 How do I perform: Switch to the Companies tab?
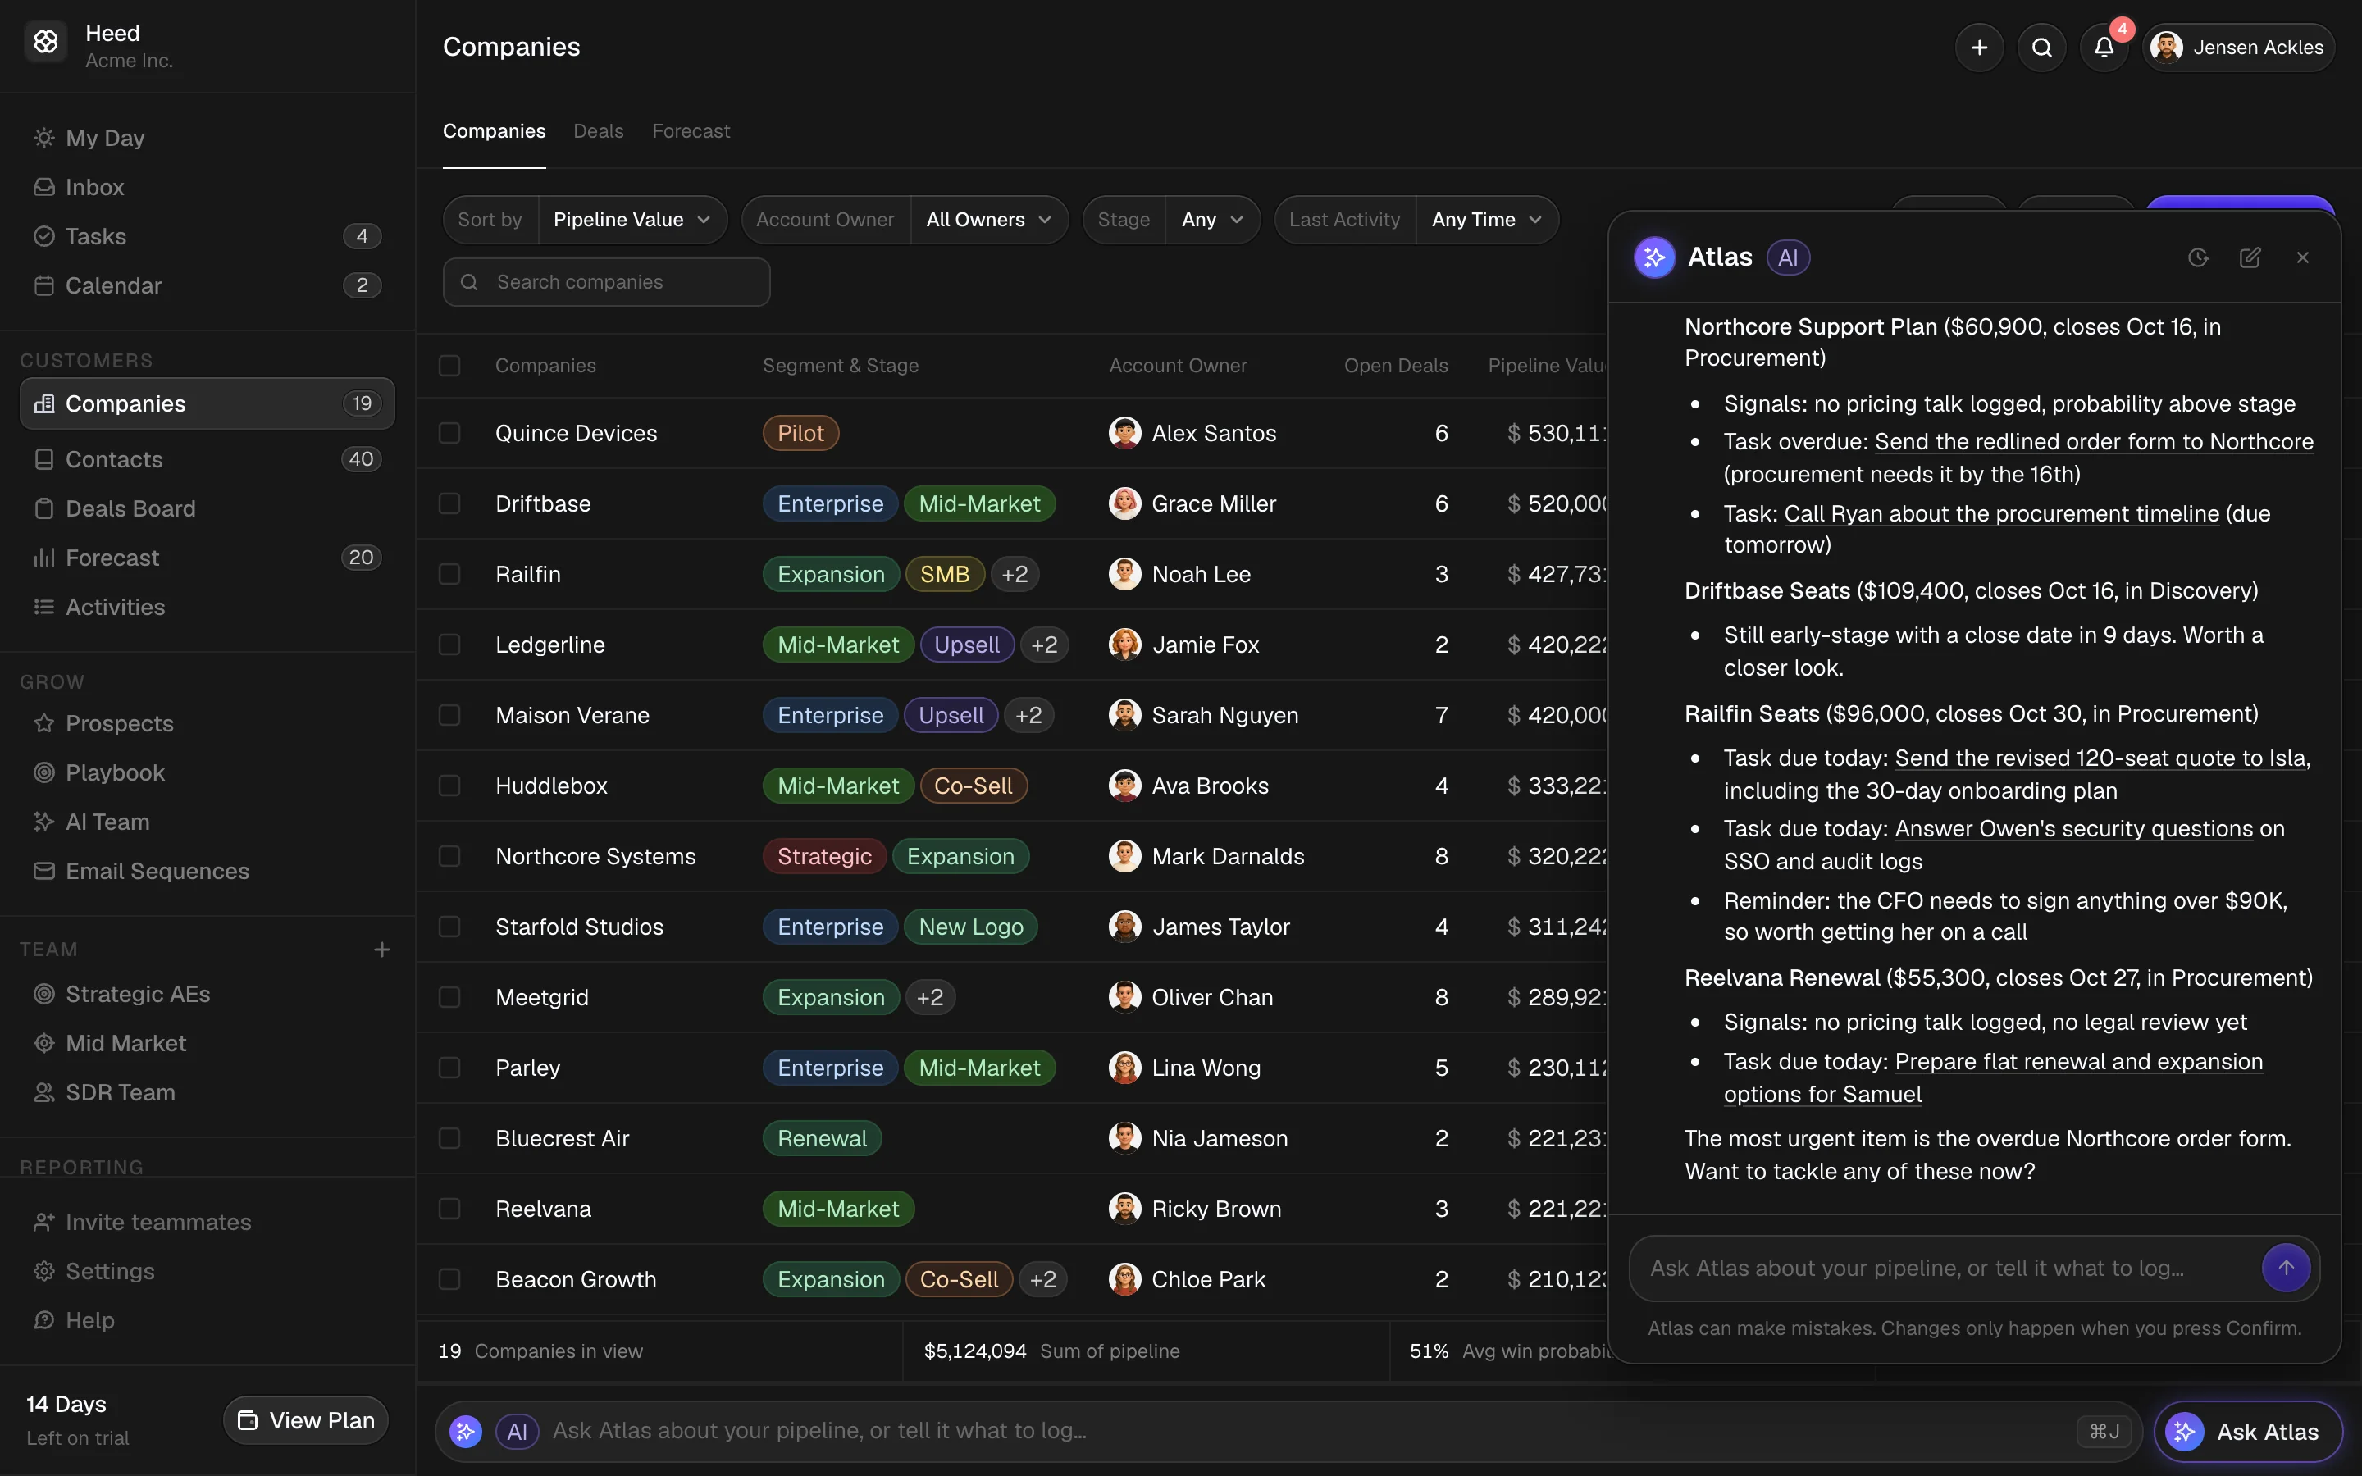click(x=494, y=131)
